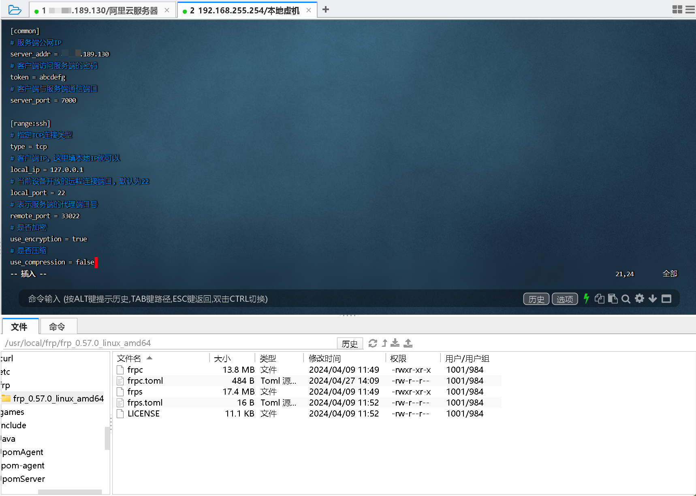
Task: Click the 历史 button in the command bar
Action: tap(536, 299)
